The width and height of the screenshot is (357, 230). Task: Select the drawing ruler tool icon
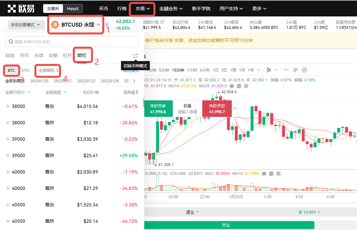click(295, 70)
